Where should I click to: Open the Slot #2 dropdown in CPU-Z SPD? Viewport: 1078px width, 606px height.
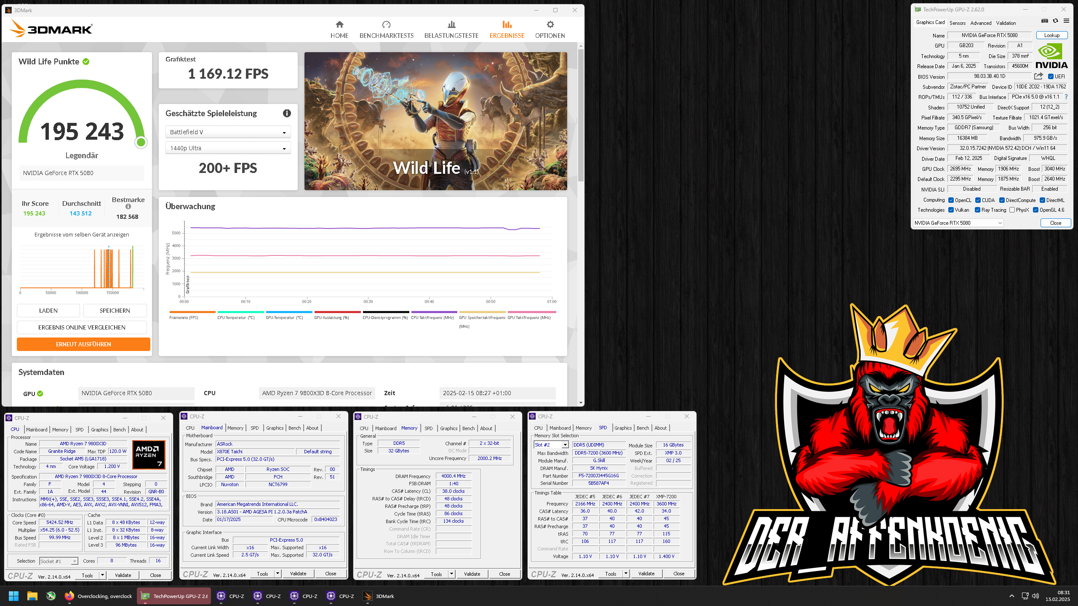coord(551,445)
